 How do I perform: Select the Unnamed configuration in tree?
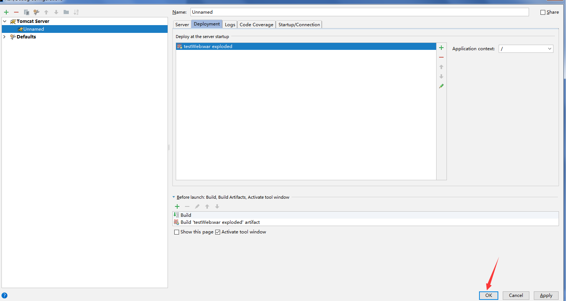click(85, 29)
